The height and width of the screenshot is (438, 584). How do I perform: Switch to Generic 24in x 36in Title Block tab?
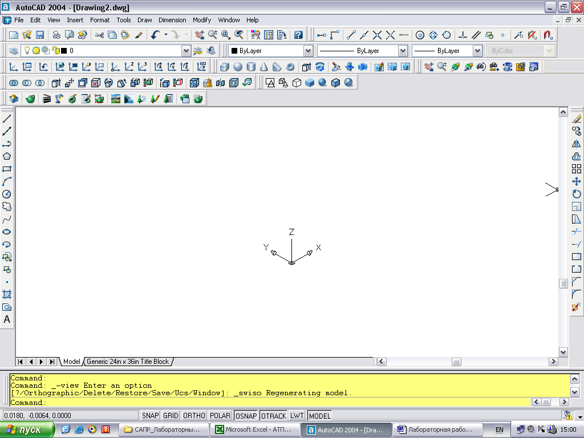[128, 362]
